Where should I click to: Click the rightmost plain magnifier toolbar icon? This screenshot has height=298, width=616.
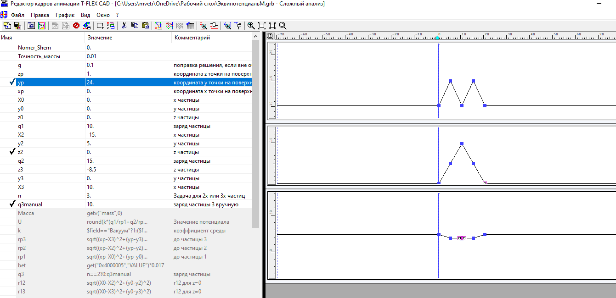[283, 26]
